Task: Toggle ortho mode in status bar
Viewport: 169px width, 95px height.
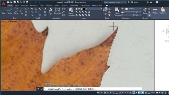Action: [x=117, y=93]
